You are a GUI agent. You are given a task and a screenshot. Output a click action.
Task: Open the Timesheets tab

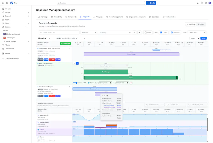point(71,17)
